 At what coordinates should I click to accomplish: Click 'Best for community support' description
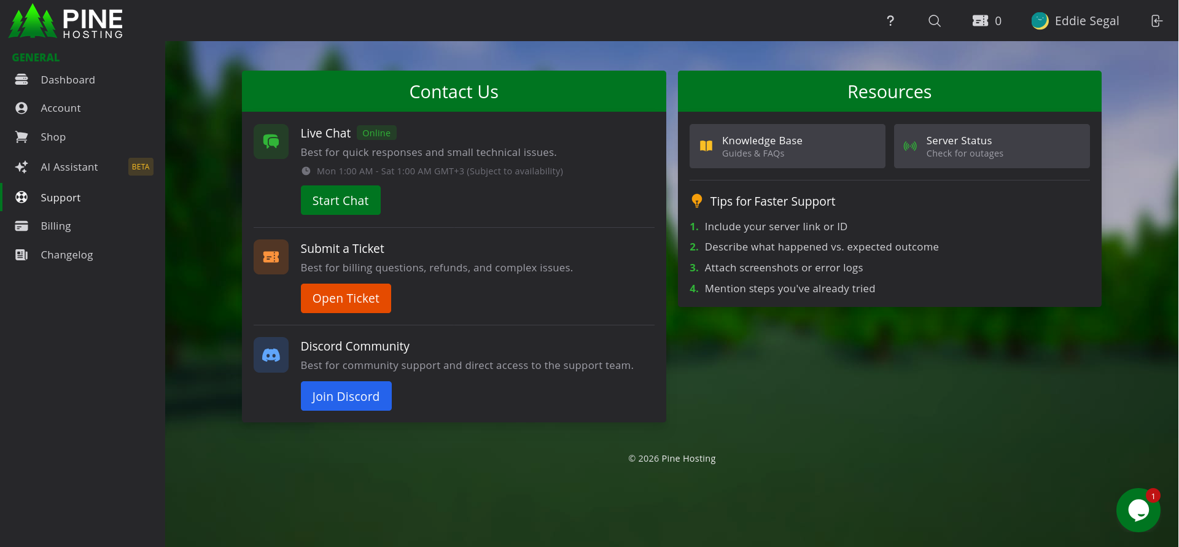coord(467,365)
